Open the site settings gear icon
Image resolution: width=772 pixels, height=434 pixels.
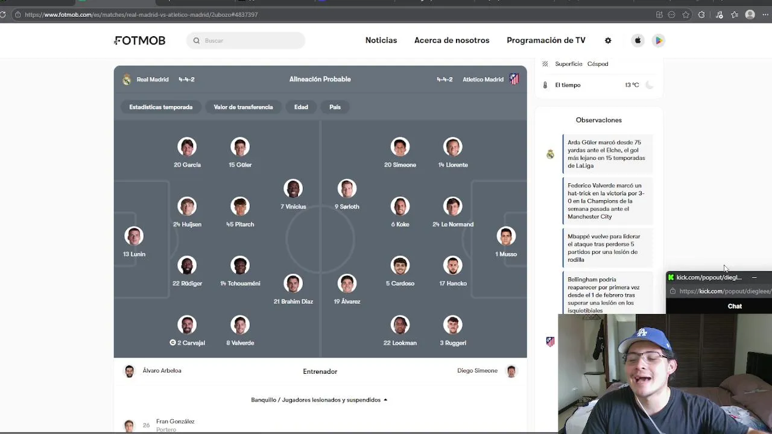608,40
